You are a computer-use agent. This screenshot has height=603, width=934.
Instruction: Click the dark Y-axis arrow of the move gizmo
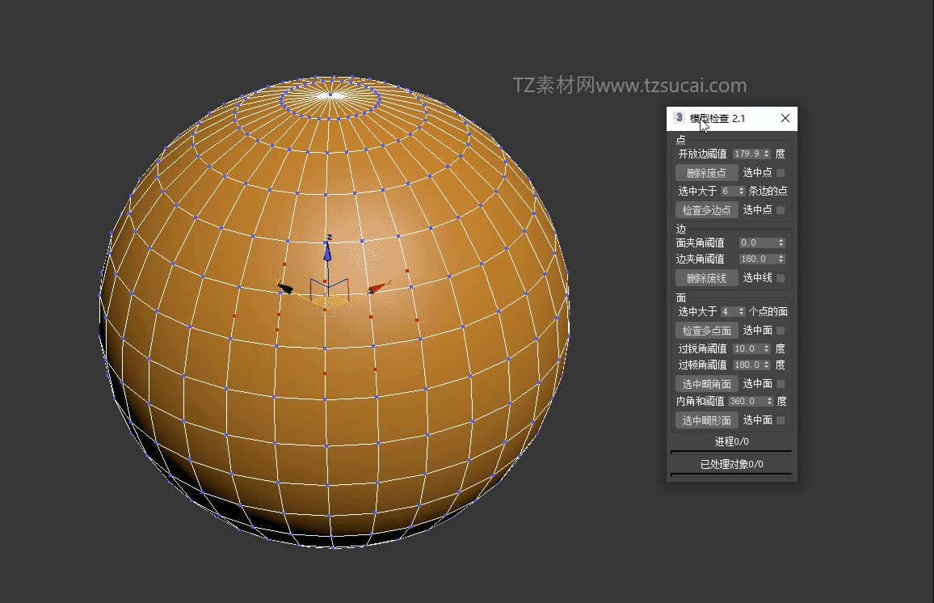284,287
